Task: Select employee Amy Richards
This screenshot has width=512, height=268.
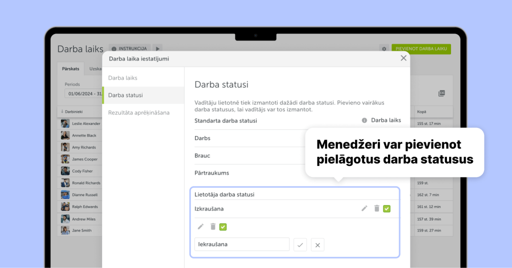Action: (x=84, y=147)
